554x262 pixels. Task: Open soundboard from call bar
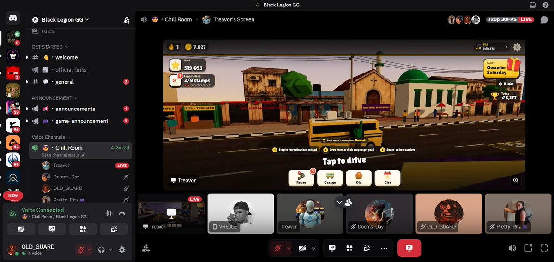pyautogui.click(x=367, y=248)
